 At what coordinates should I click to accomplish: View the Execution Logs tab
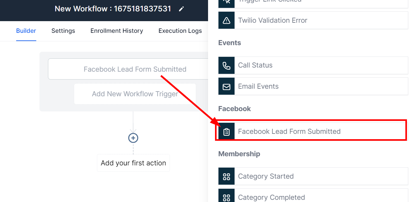point(180,31)
